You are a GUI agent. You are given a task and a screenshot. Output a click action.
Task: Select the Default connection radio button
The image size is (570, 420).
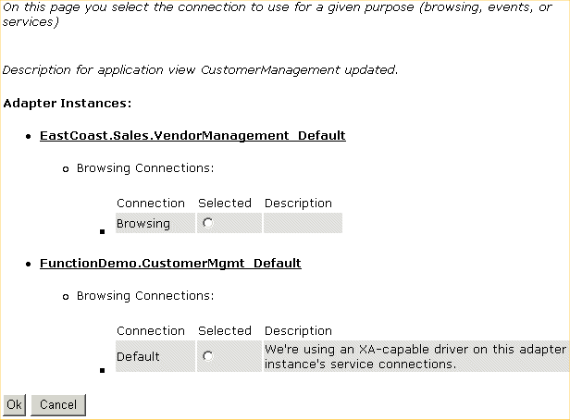pyautogui.click(x=207, y=356)
